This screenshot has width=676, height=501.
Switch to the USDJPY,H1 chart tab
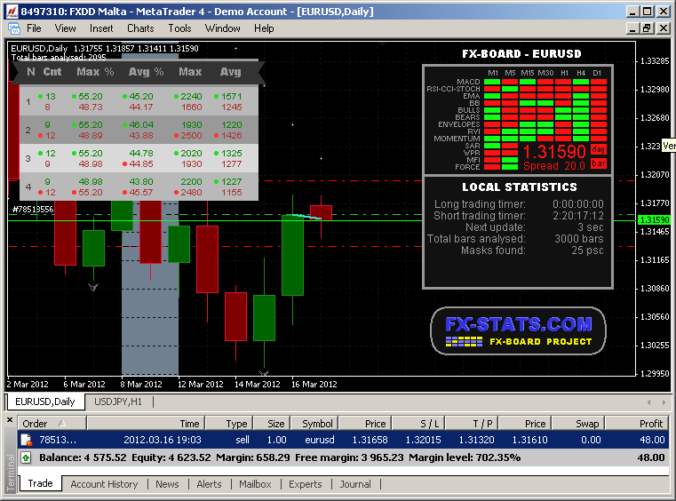(117, 402)
